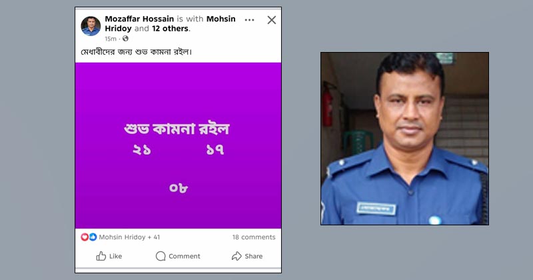Screen dimensions: 533x280
Task: Open the Mozaffar Hossain profile picture
Action: coord(91,26)
